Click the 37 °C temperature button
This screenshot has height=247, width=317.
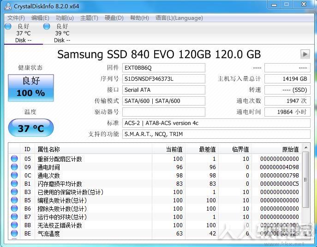[x=31, y=128]
